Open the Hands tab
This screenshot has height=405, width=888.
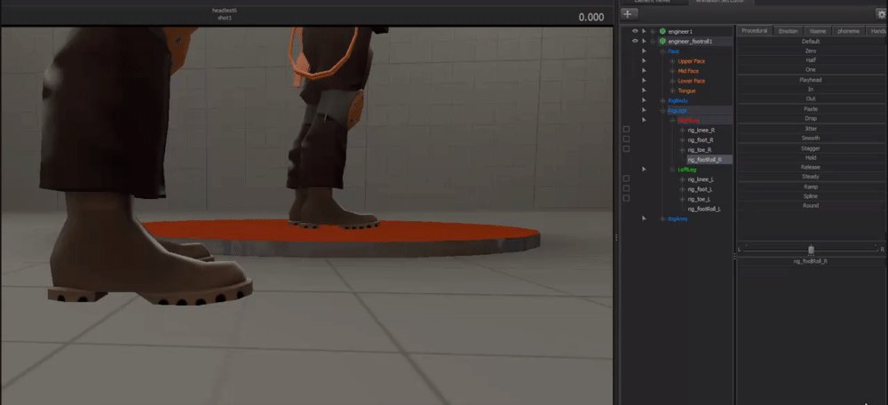(877, 31)
